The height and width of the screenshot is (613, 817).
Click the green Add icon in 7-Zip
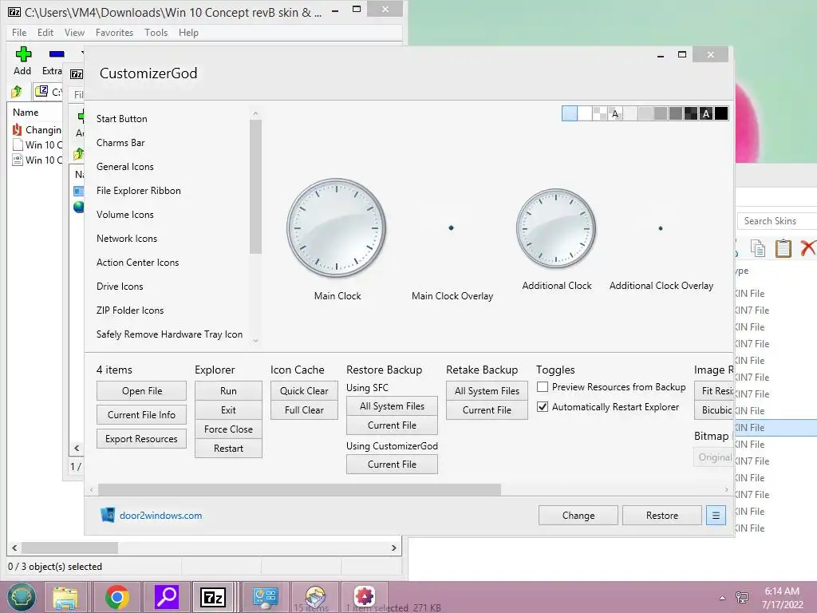[x=23, y=54]
